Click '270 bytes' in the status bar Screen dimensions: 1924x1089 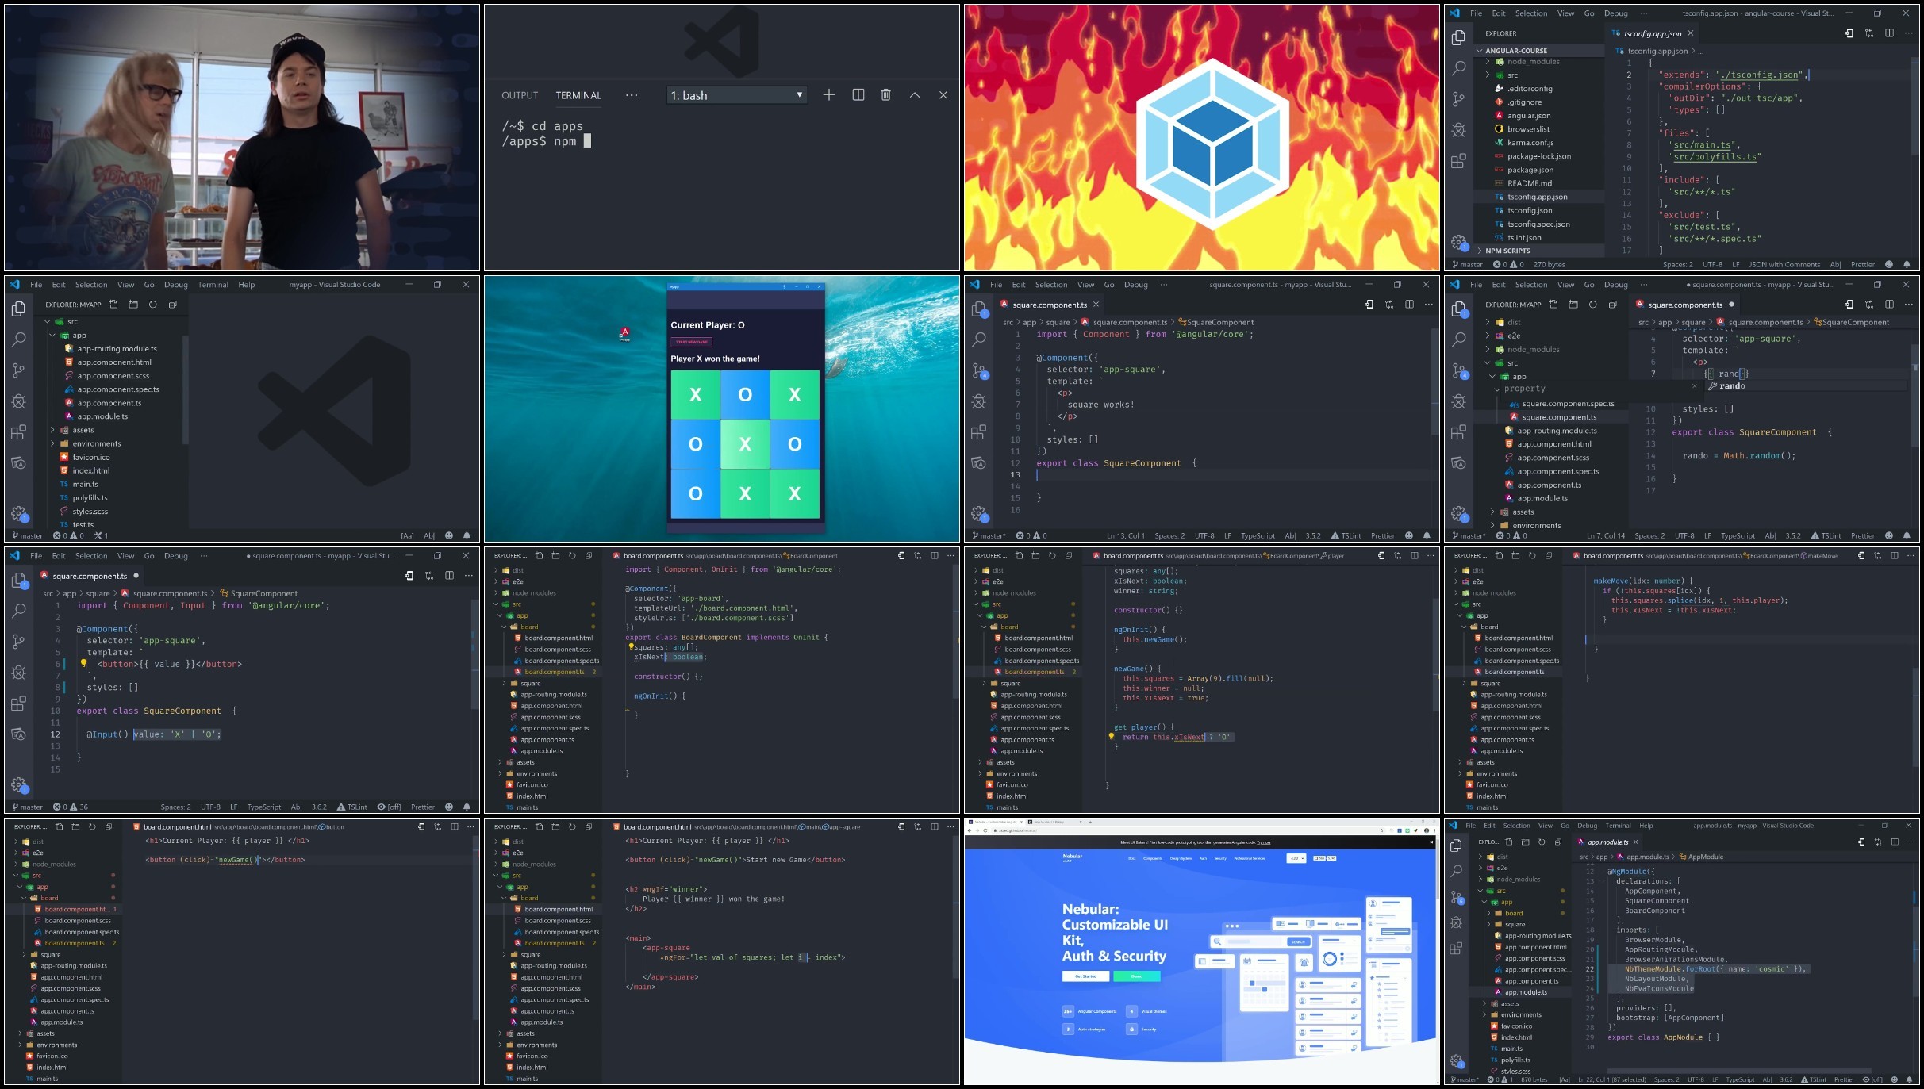click(x=1549, y=265)
